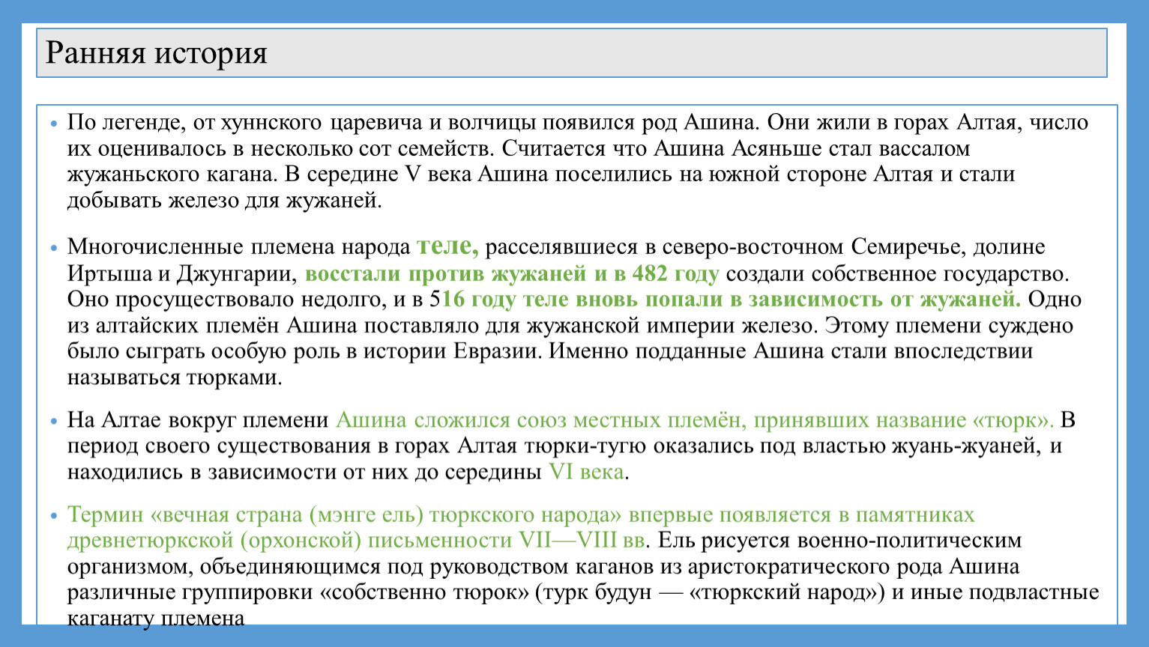
Task: Click the green text "VI века"
Action: [586, 472]
